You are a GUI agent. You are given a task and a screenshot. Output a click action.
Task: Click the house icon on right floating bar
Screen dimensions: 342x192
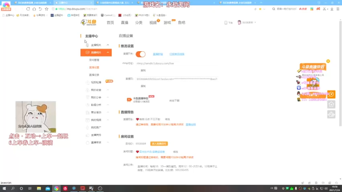point(331,105)
